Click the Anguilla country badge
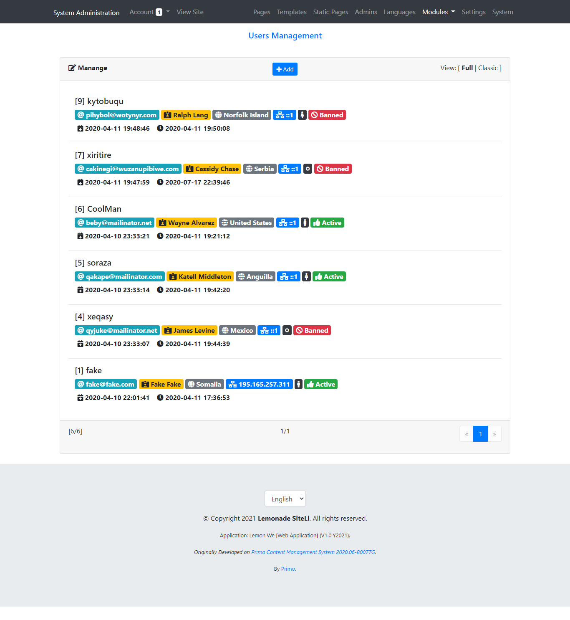Screen dimensions: 570x620 (x=255, y=276)
